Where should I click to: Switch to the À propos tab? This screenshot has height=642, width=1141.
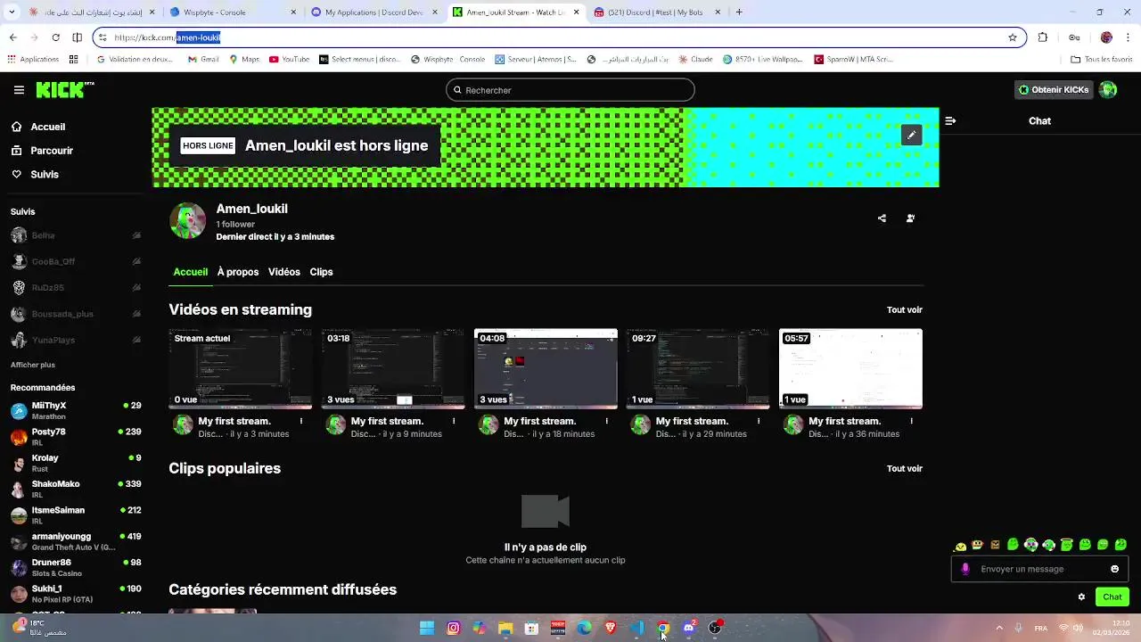pos(238,272)
